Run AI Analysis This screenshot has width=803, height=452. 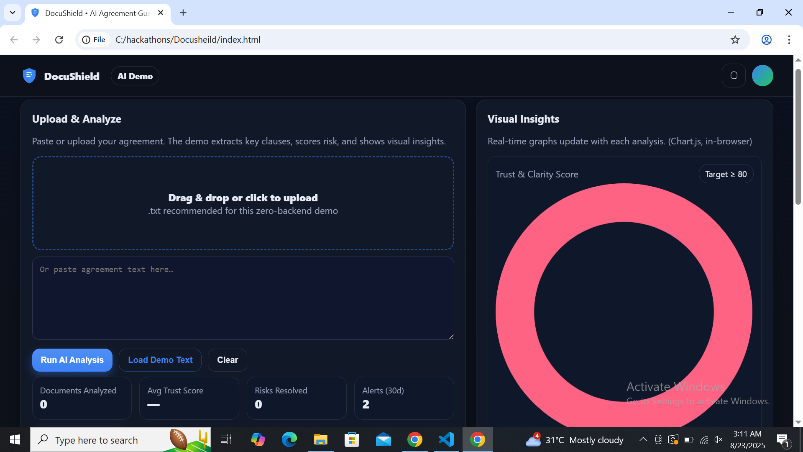(72, 360)
